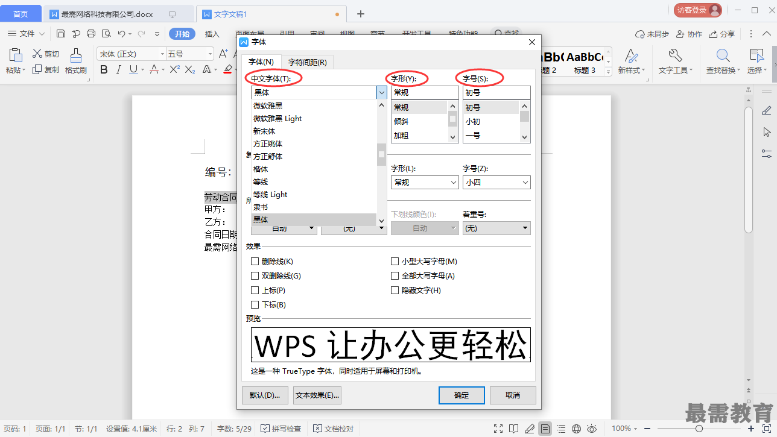Open the 插入 ribbon tab

coord(212,34)
